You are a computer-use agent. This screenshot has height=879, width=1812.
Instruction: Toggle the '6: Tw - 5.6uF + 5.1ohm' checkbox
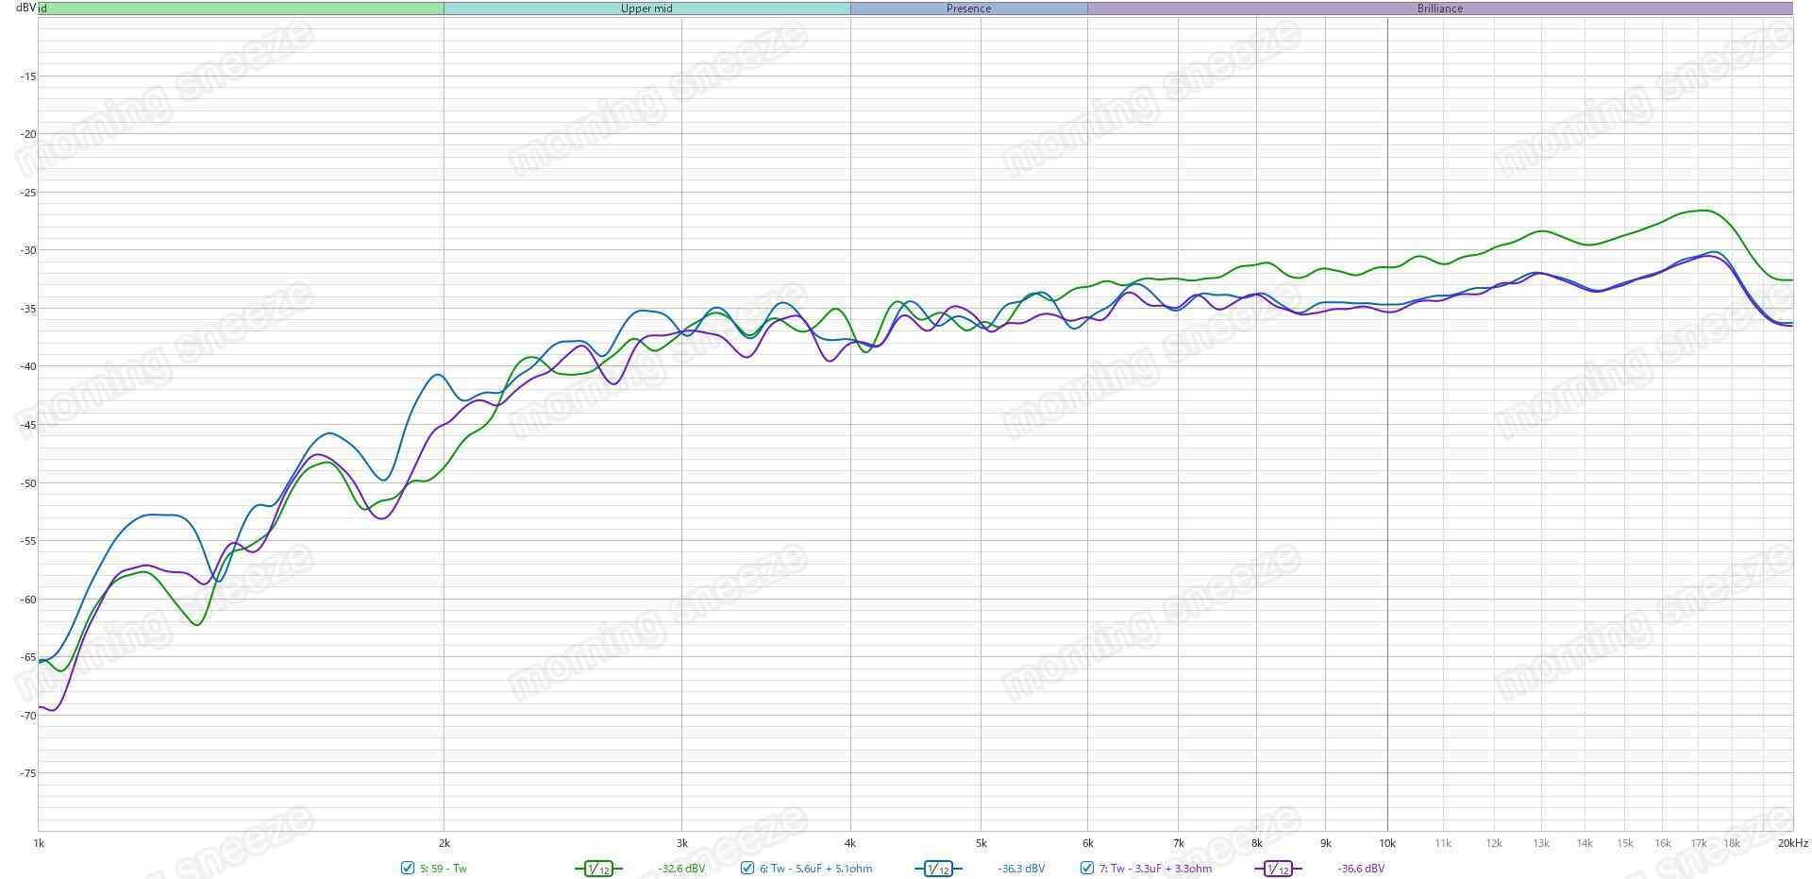747,869
